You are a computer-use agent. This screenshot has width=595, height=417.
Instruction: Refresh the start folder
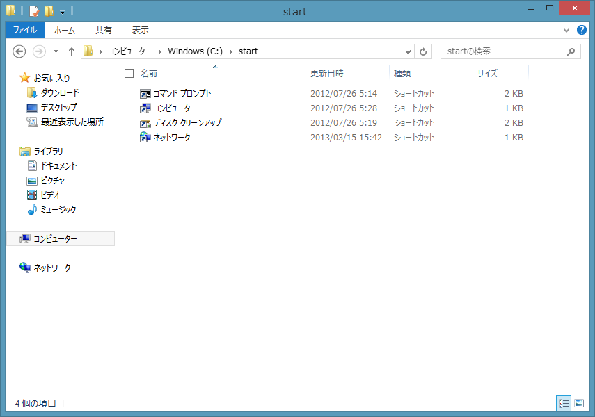(x=423, y=51)
